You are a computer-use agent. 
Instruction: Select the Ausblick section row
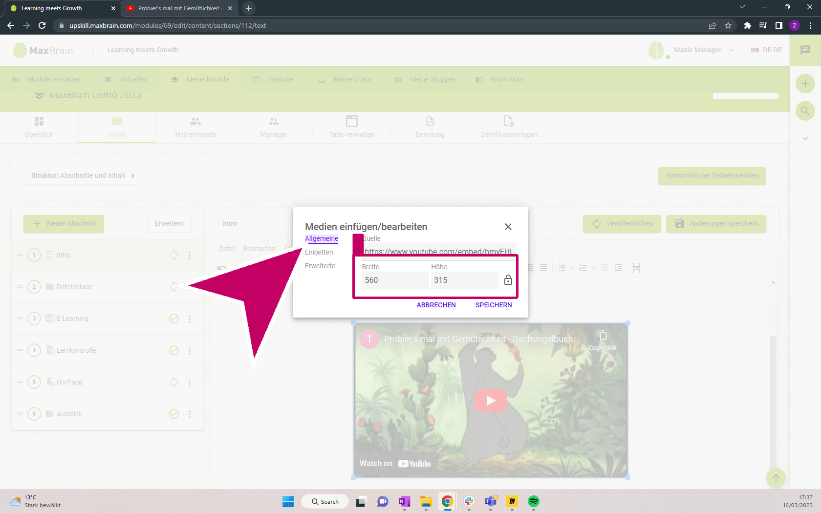(x=108, y=414)
